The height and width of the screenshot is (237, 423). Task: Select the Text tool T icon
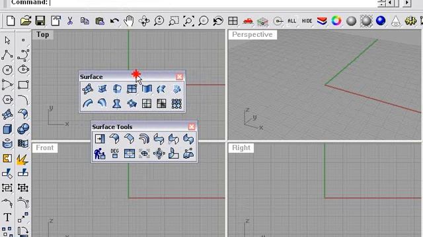tap(7, 217)
